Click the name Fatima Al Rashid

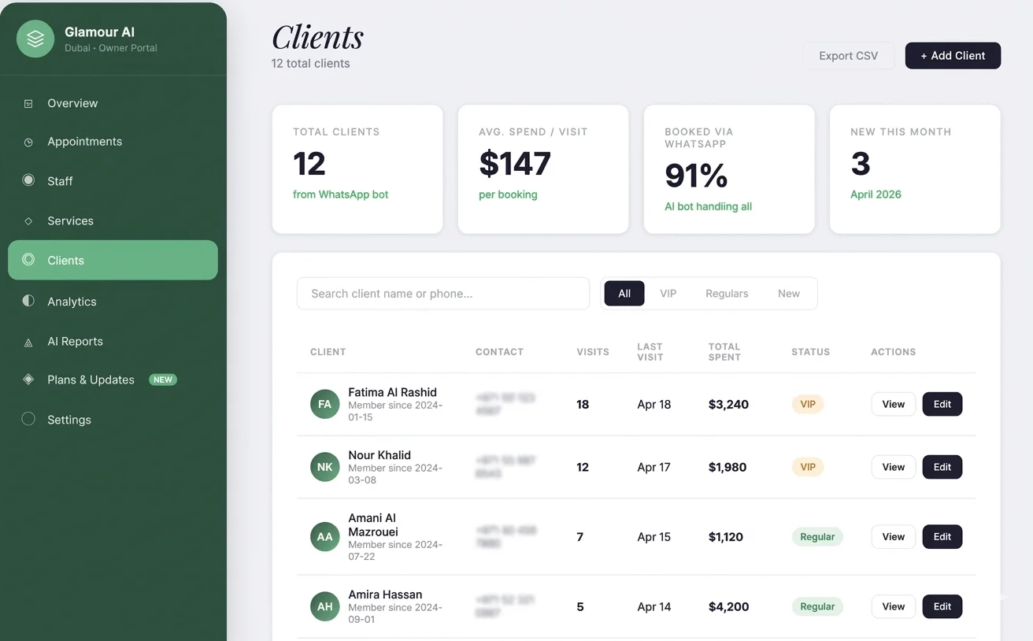point(392,392)
